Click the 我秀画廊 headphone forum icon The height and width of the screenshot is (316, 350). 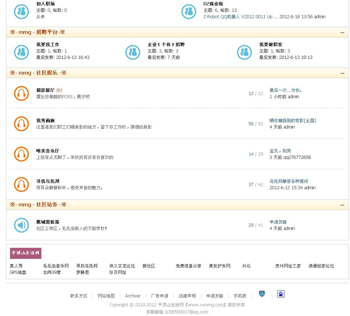21,124
